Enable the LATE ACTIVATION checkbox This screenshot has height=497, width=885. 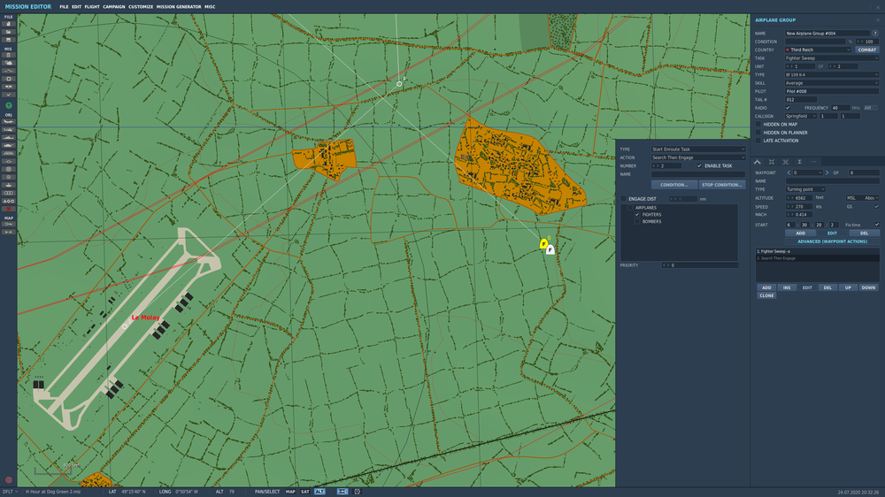coord(758,141)
